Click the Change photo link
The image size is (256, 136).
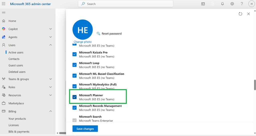point(82,42)
